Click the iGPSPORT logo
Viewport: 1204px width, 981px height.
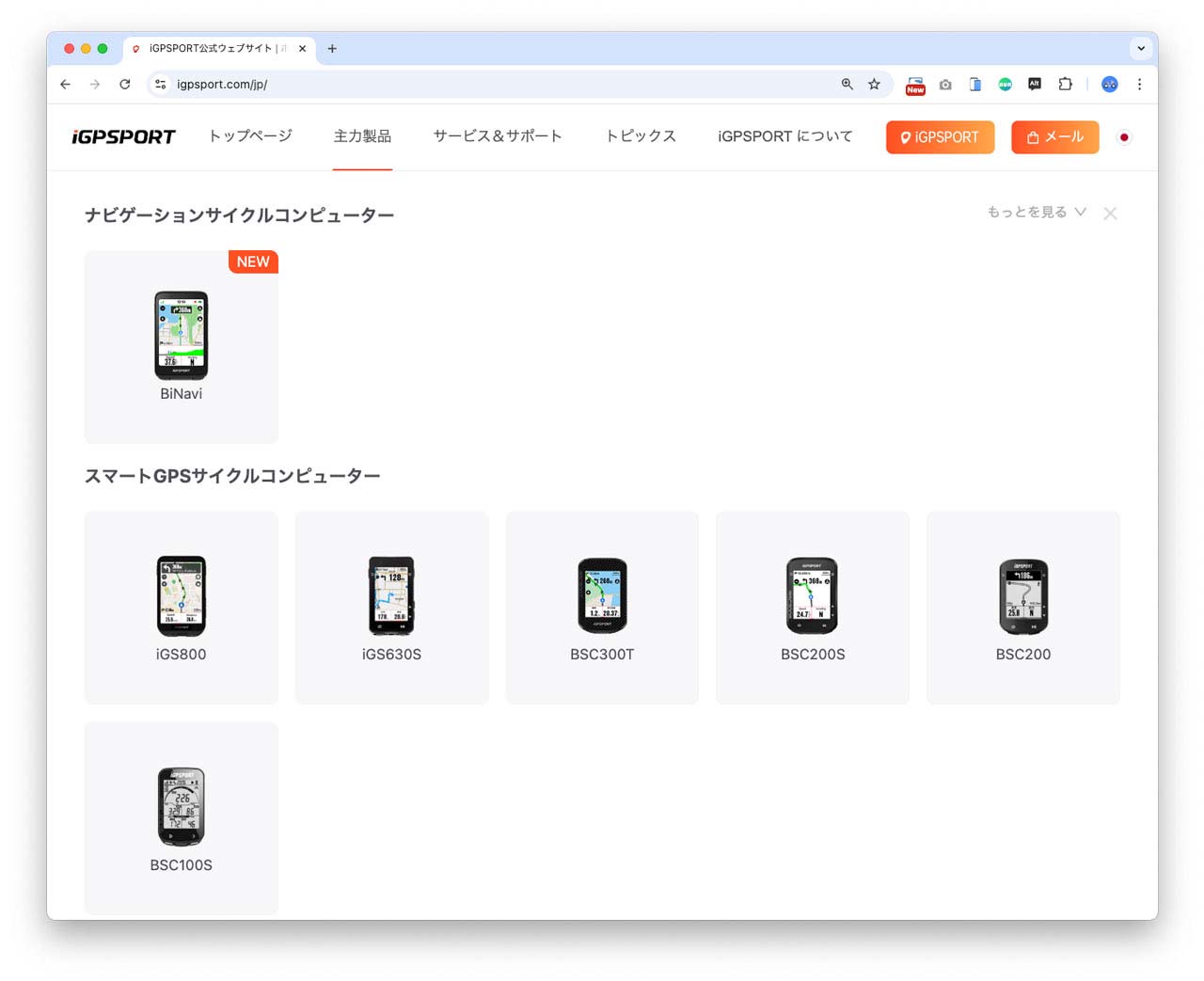(x=123, y=137)
